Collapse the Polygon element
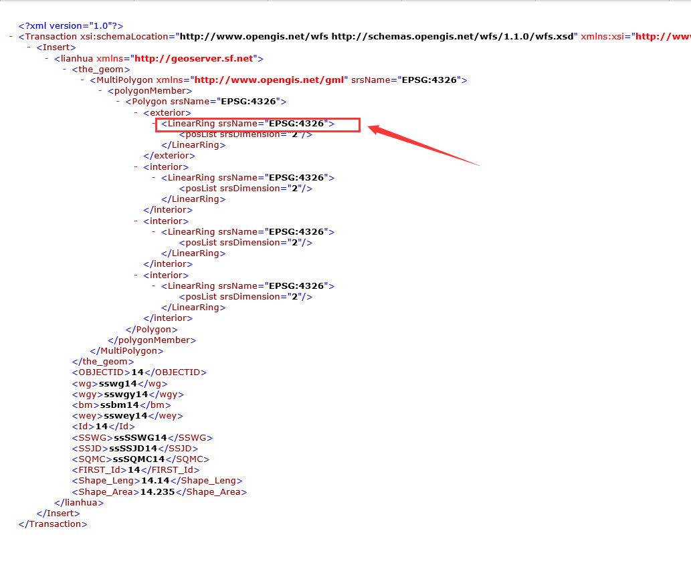 pos(117,101)
